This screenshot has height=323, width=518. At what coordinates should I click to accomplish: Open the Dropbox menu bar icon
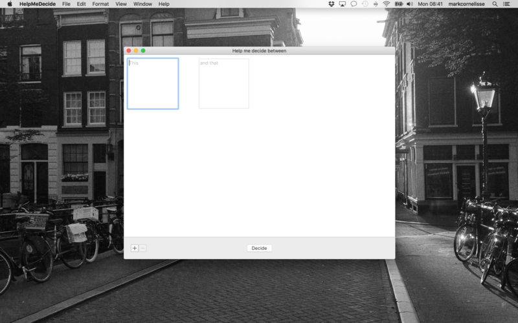point(332,4)
